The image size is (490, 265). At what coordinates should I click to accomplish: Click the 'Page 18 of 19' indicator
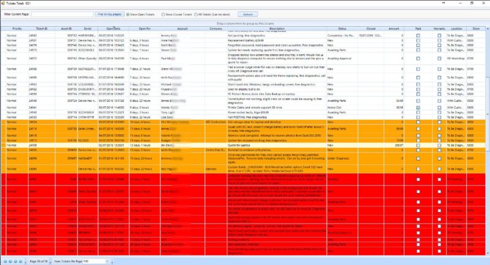(x=39, y=261)
